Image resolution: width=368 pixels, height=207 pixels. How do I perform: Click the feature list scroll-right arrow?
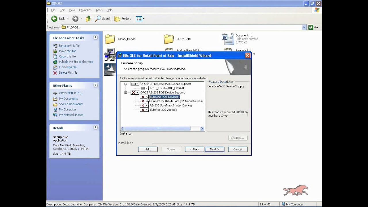tap(202, 129)
